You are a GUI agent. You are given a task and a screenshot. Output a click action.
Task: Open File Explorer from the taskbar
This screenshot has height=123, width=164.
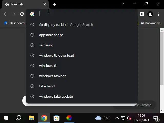click(31, 118)
